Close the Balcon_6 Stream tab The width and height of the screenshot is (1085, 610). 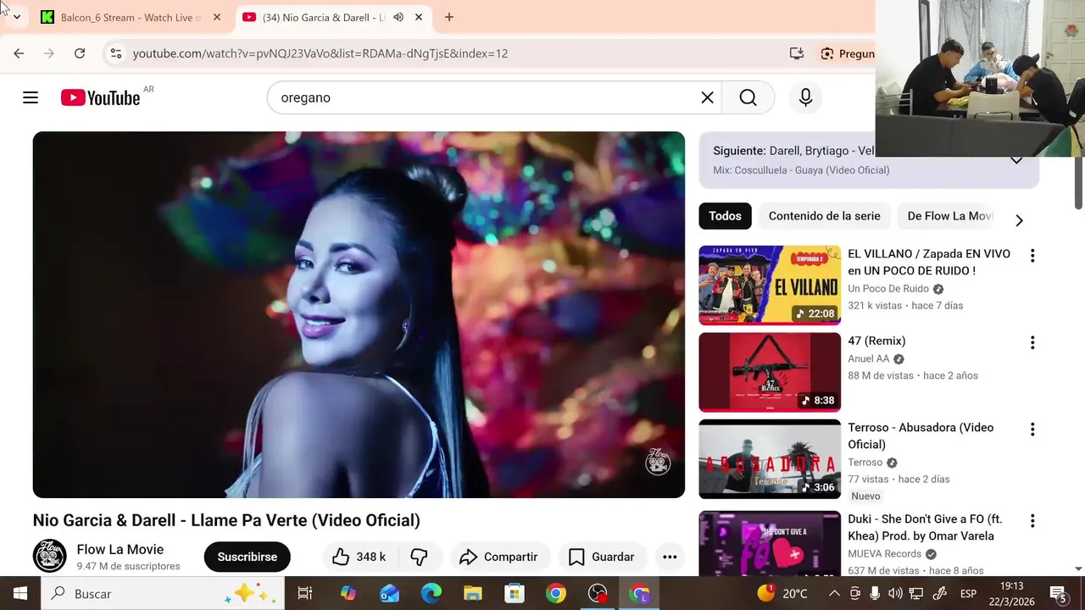(x=216, y=17)
